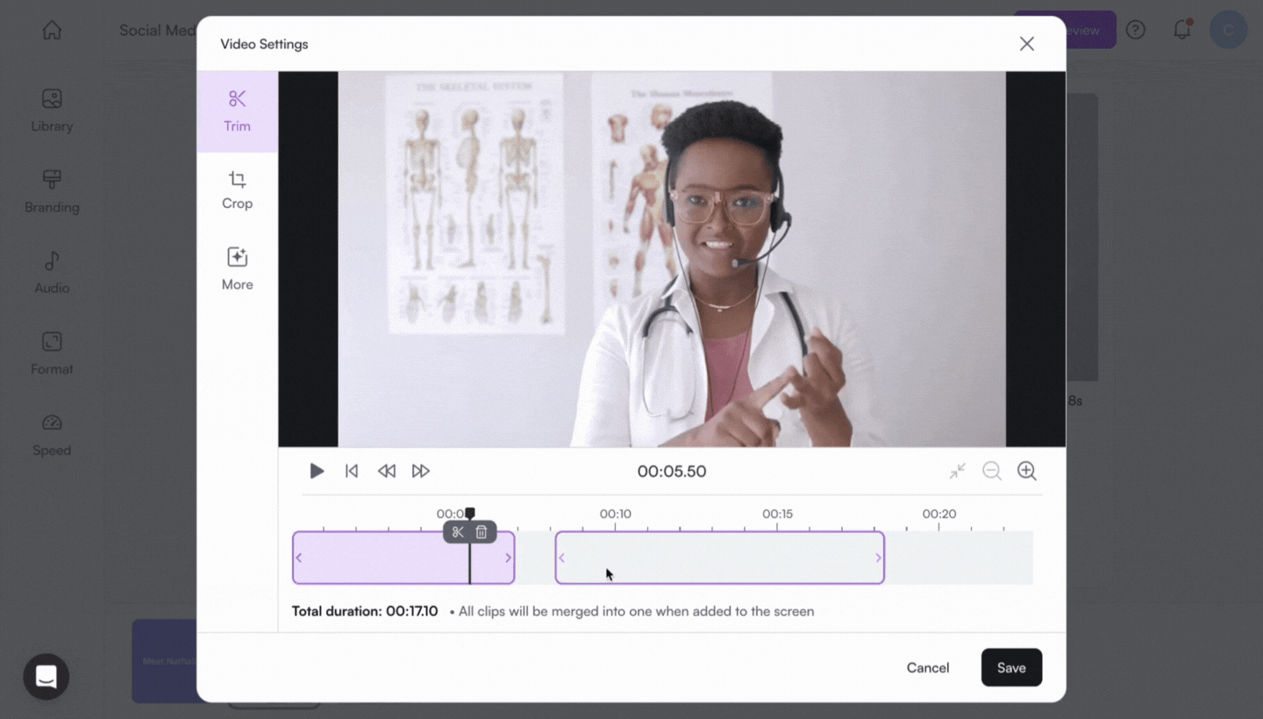Click the 00:20 timeline ruler mark
The height and width of the screenshot is (719, 1263).
pos(938,514)
